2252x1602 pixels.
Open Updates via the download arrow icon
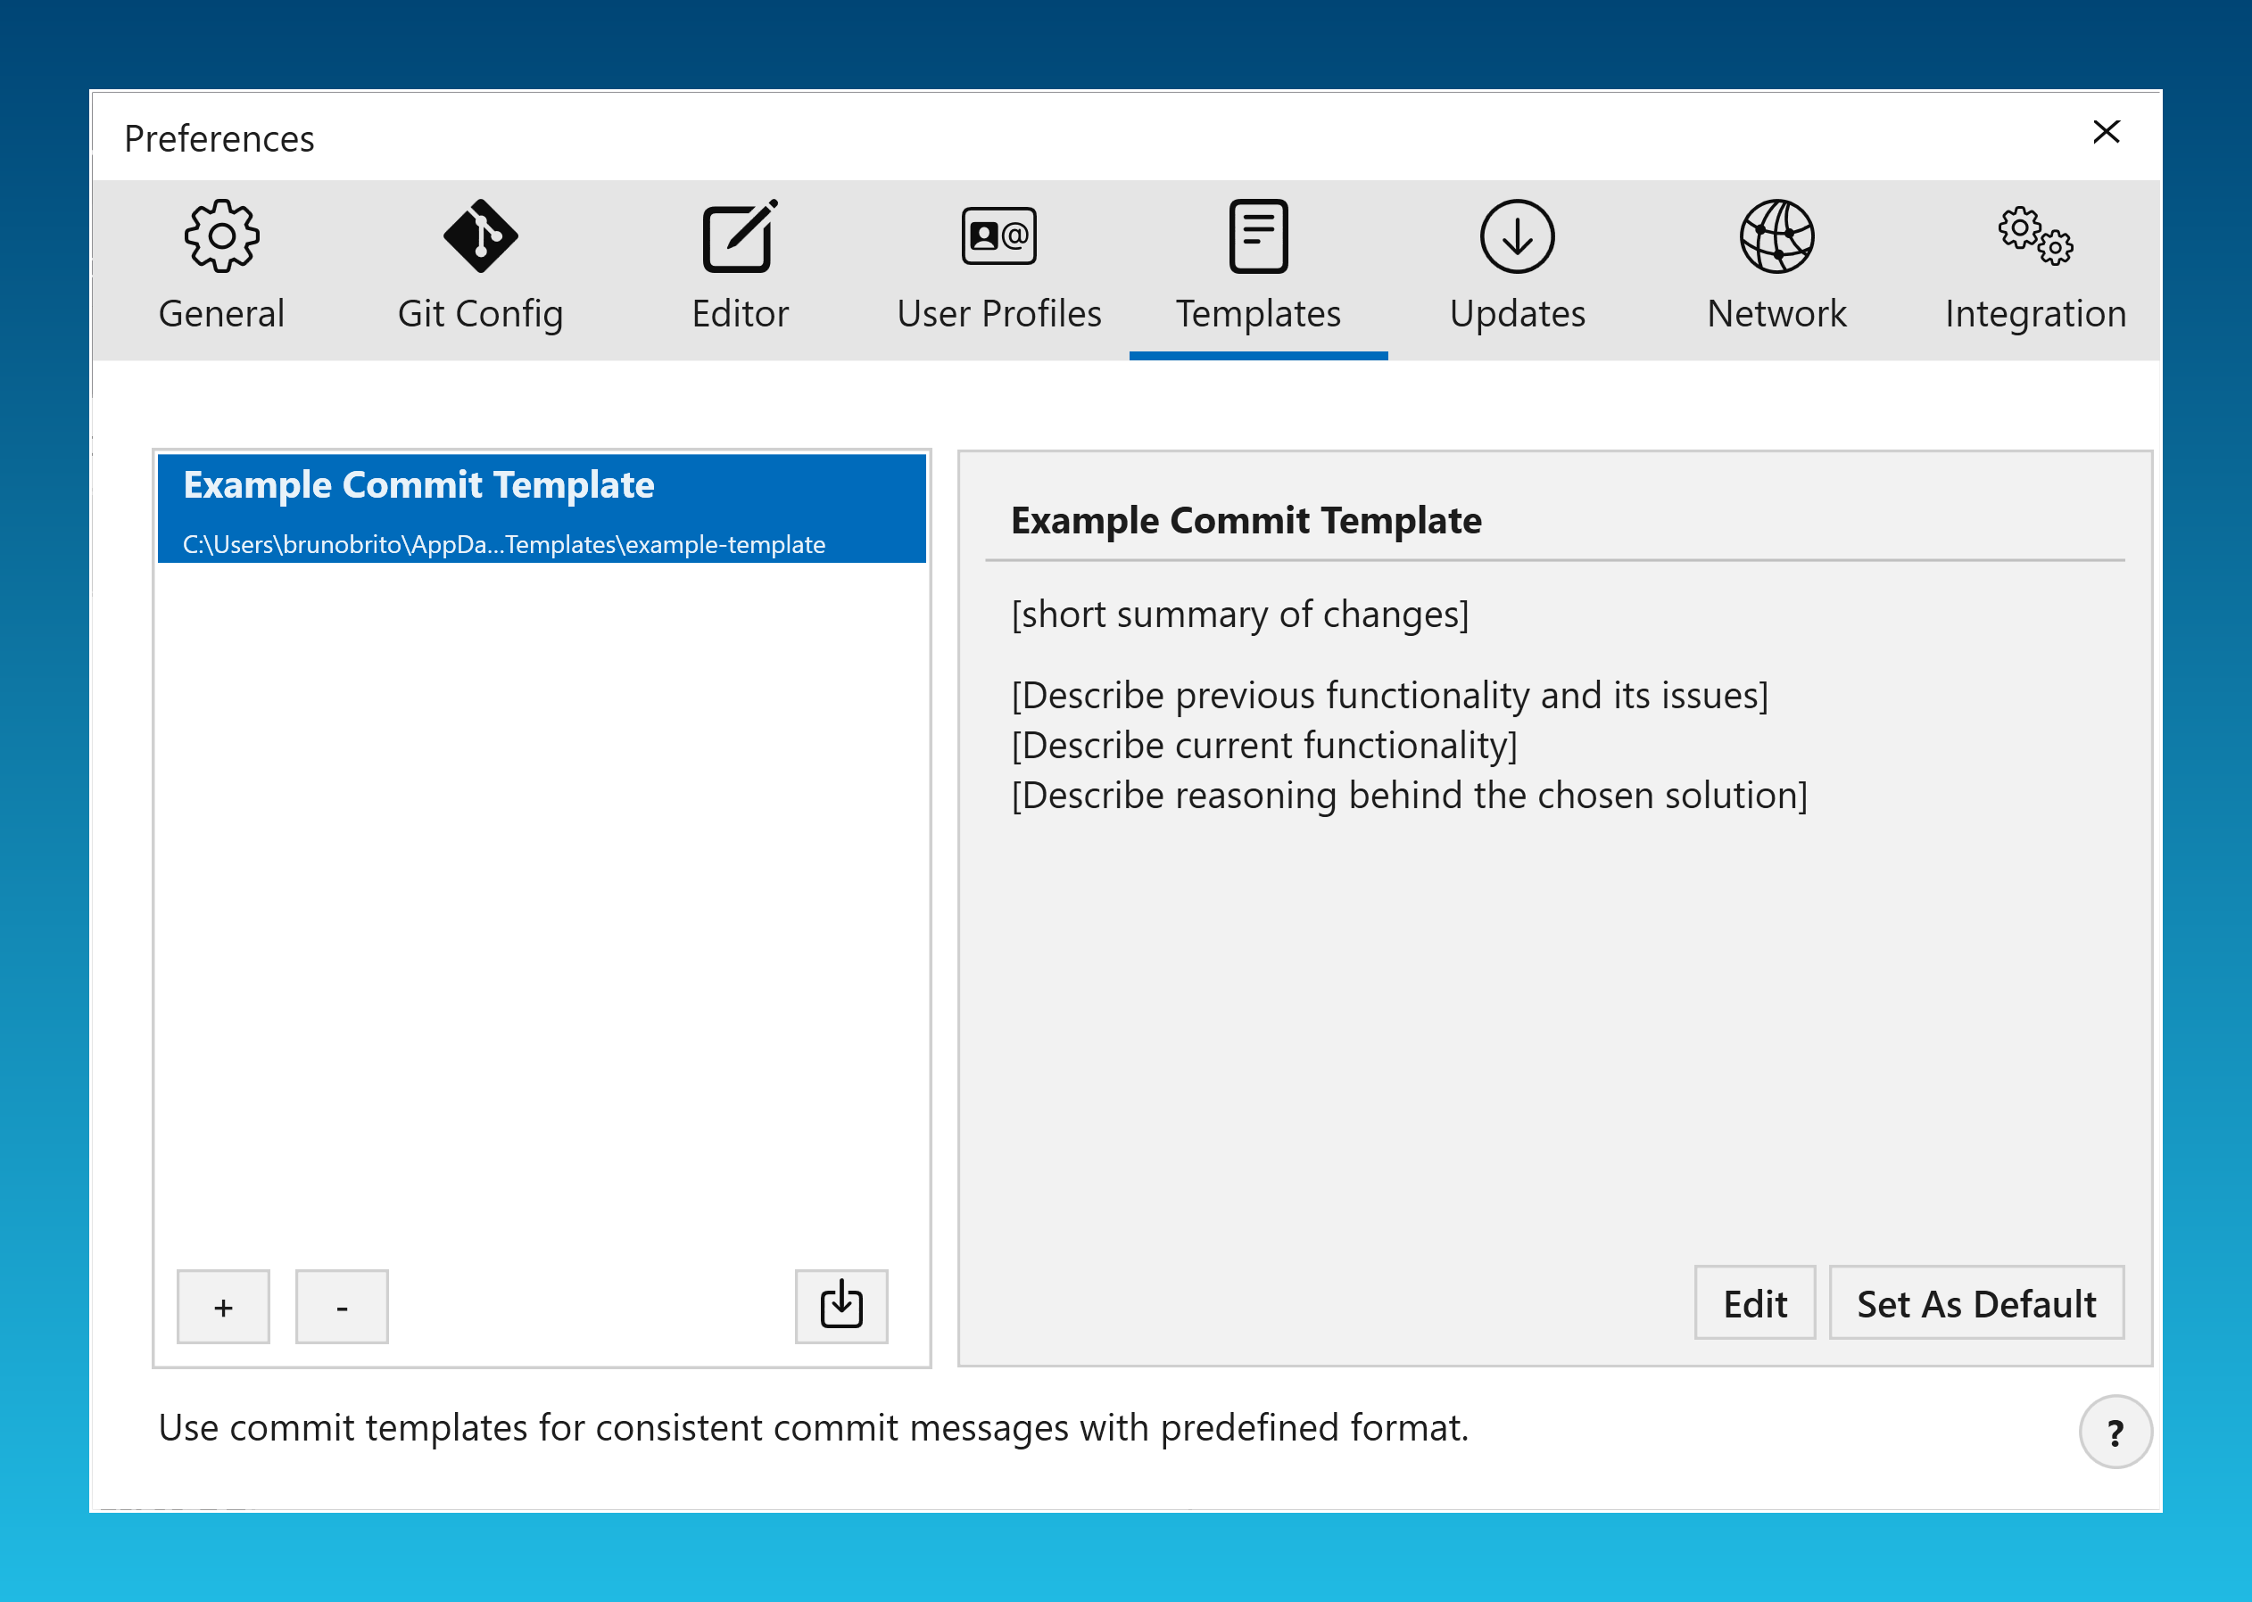tap(1517, 235)
